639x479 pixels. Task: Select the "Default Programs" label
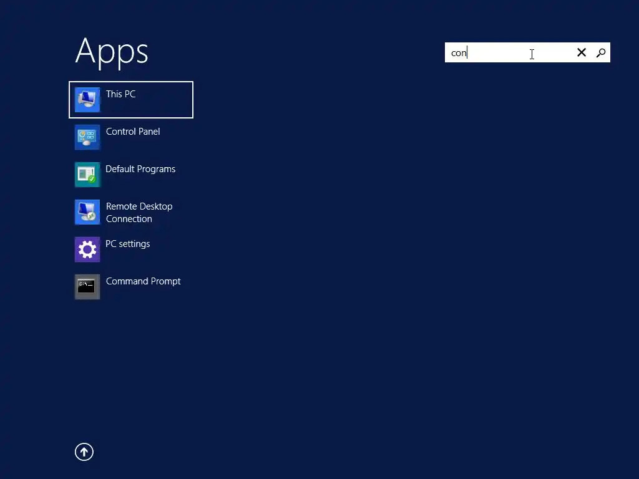coord(140,169)
